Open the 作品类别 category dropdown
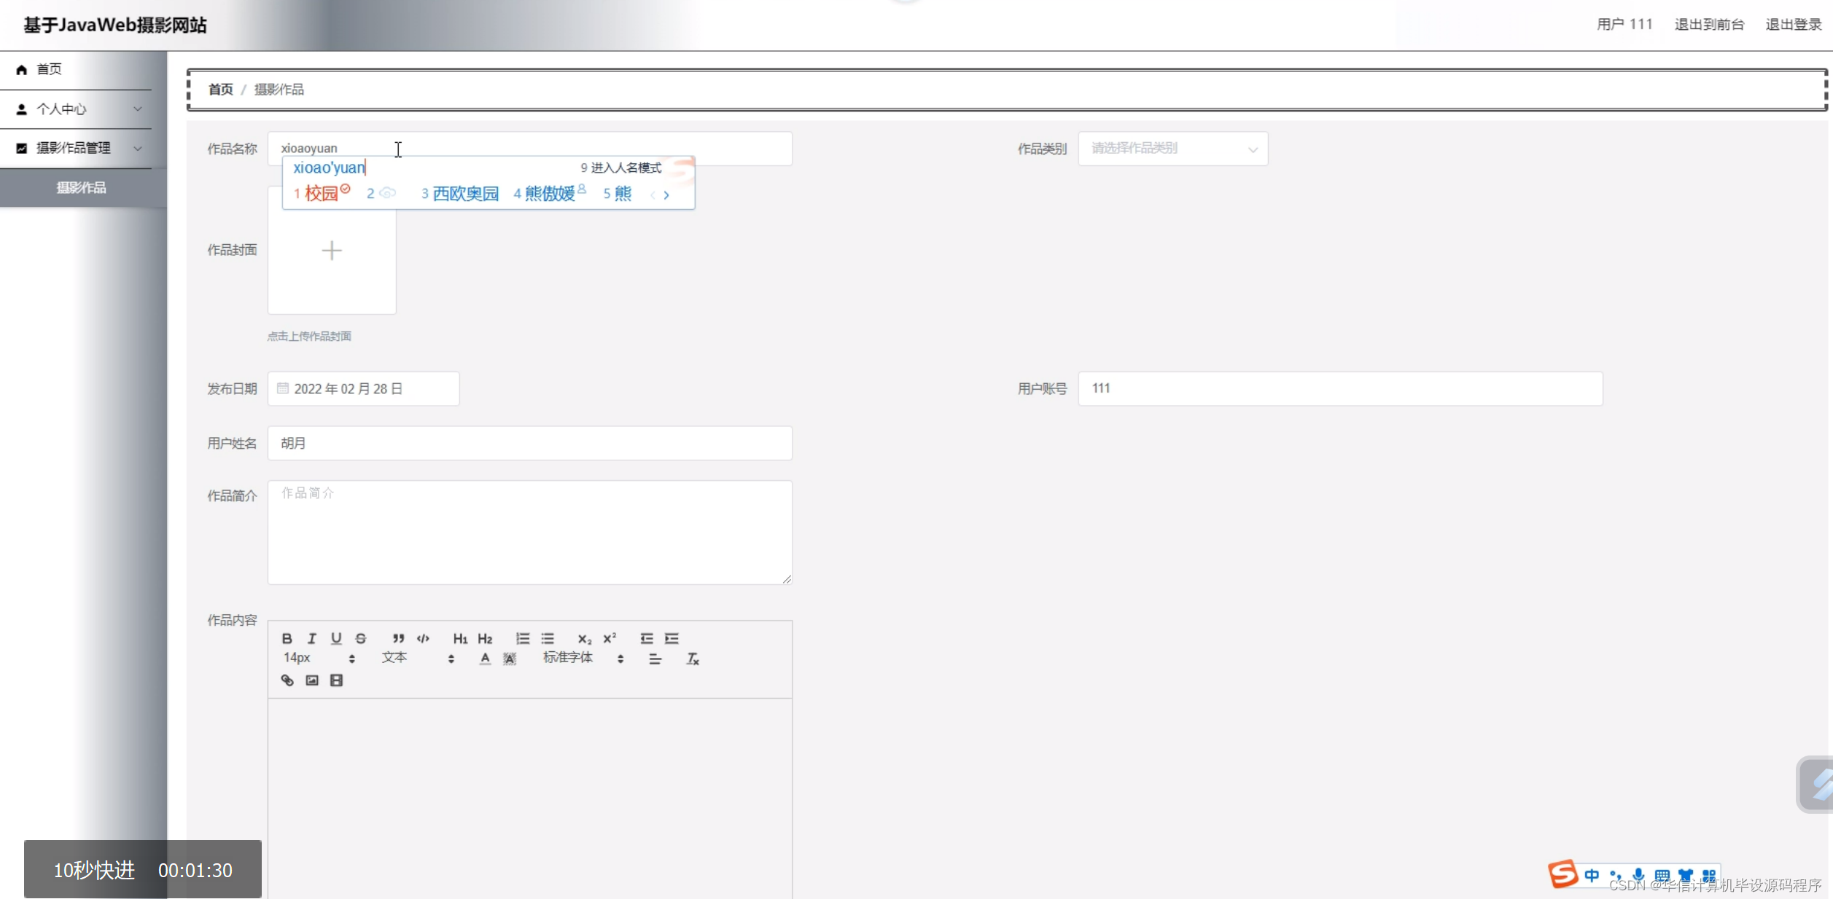The width and height of the screenshot is (1833, 899). [1172, 148]
